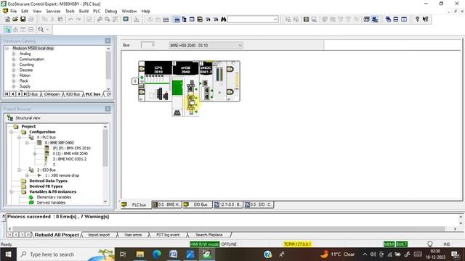This screenshot has width=465, height=261.
Task: Open the User errors output tab
Action: (x=133, y=235)
